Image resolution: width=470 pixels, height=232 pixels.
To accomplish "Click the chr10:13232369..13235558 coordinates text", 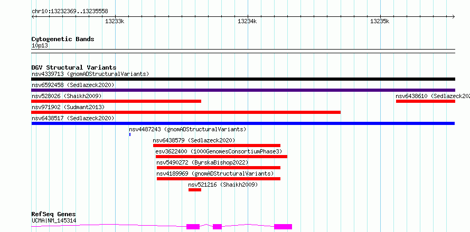I will pyautogui.click(x=70, y=12).
